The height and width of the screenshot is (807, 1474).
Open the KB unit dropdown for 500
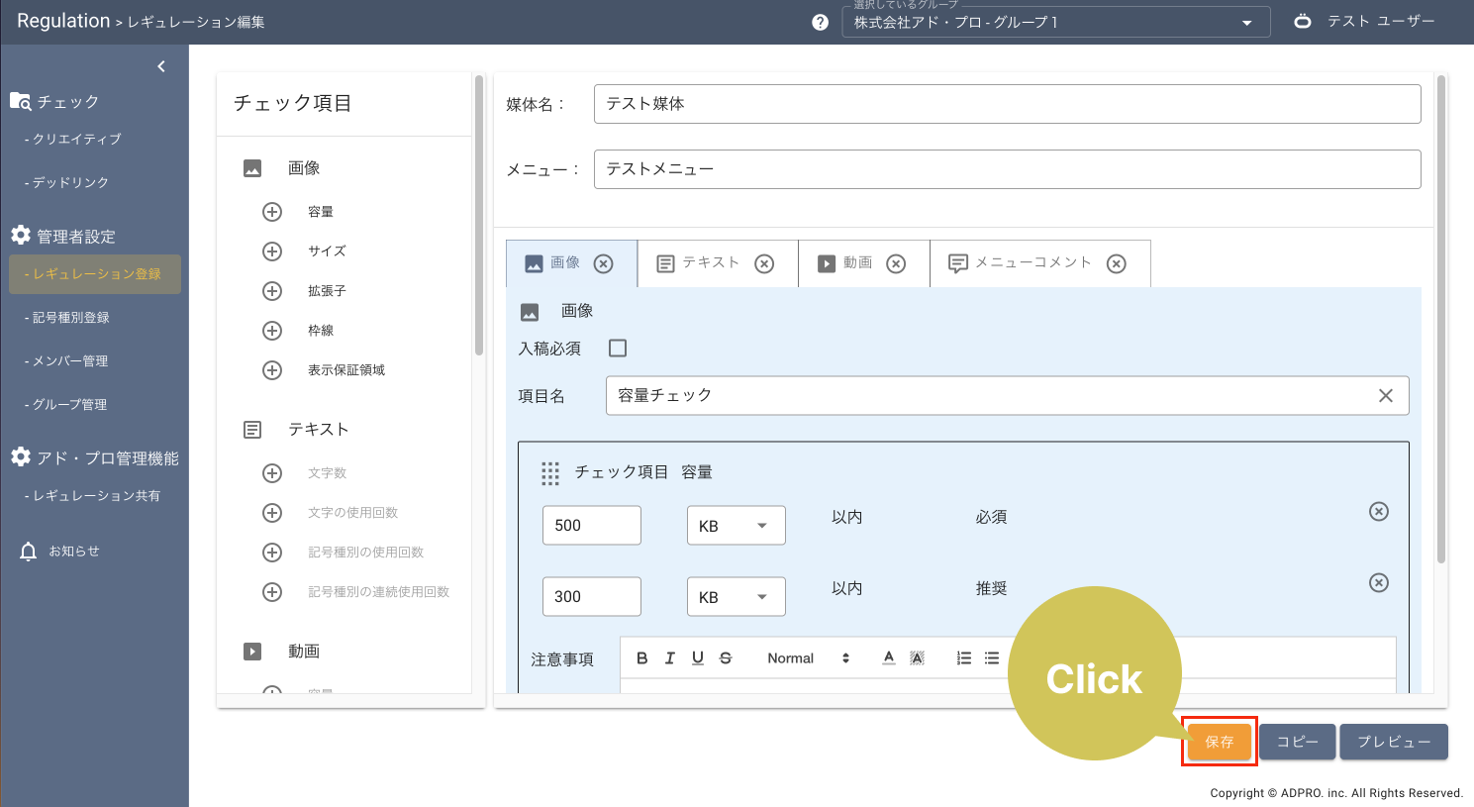pos(736,526)
